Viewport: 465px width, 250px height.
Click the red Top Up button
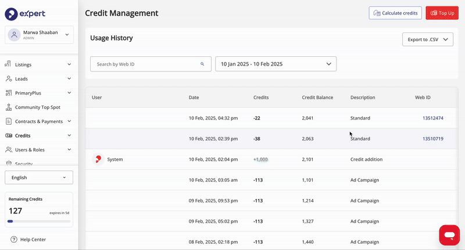442,13
